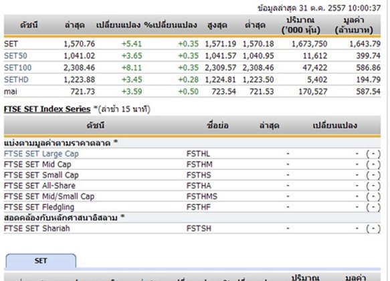
Task: Click SET50 high value 1,041.57
Action: click(221, 56)
